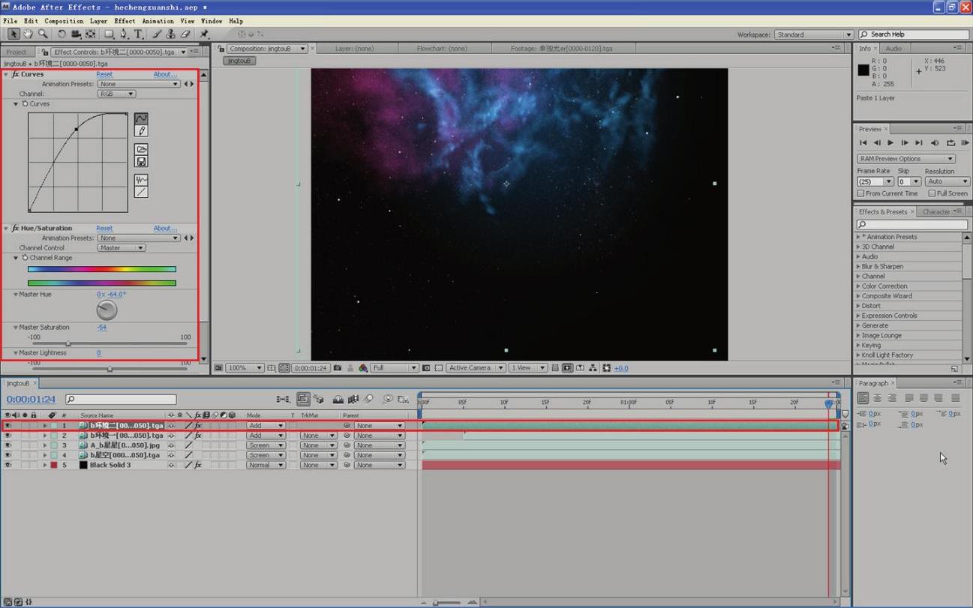Select the Rotation tool

(62, 34)
